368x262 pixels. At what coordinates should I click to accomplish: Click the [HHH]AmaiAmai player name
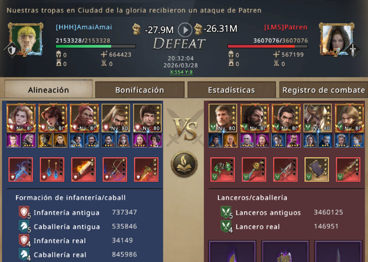click(84, 27)
